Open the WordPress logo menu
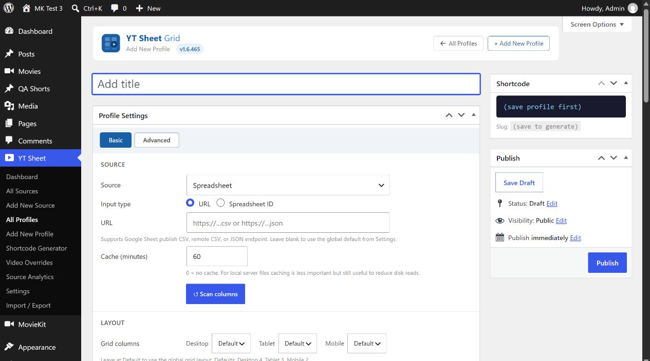The image size is (650, 361). 8,8
